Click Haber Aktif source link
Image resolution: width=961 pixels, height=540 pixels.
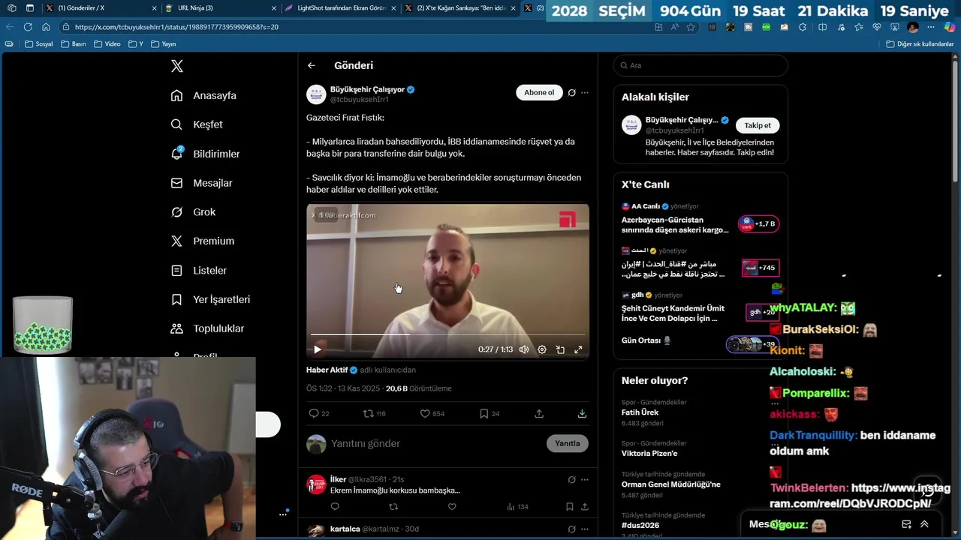pos(327,370)
